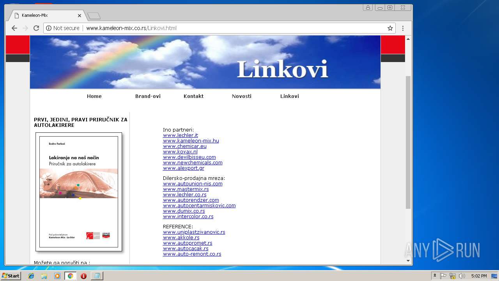Bookmark this page with the star
Screen dimensions: 499x281
[390, 28]
